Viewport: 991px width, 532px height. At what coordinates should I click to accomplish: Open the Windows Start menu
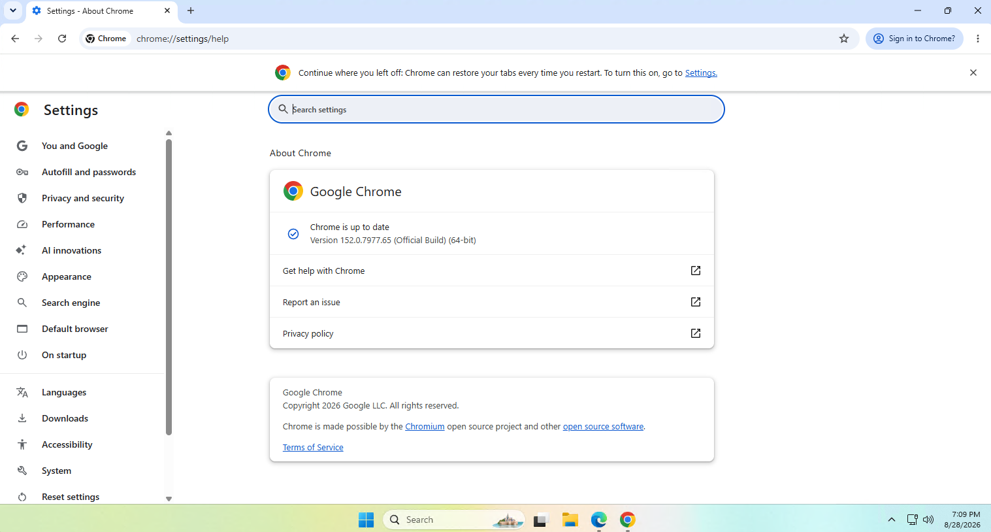coord(366,520)
